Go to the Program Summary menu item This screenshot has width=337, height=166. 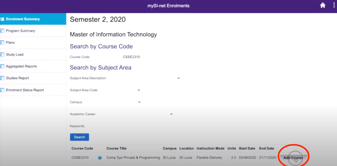tap(21, 31)
